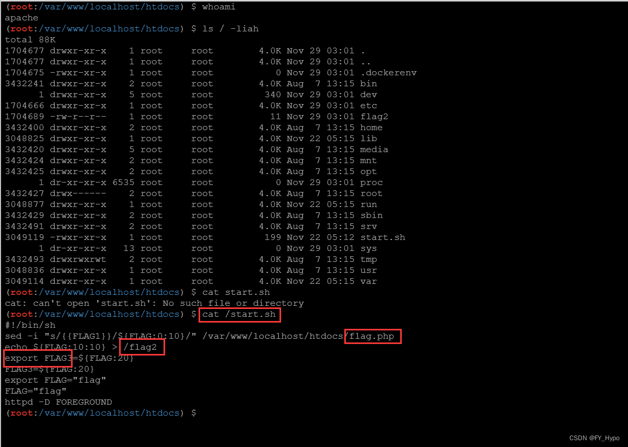Image resolution: width=628 pixels, height=447 pixels.
Task: Select the 'var' directory name
Action: point(368,281)
